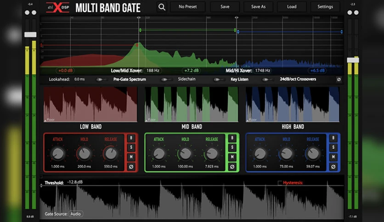This screenshot has height=222, width=384.
Task: Click the mid band release 7.923 ms value
Action: coord(212,166)
